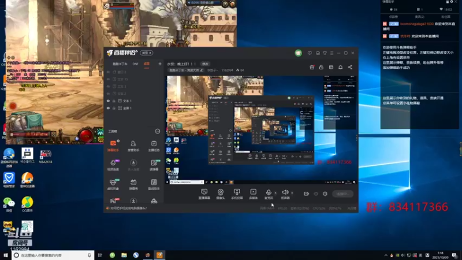
Task: Toggle visibility of 全屏 1 layer
Action: tap(108, 108)
